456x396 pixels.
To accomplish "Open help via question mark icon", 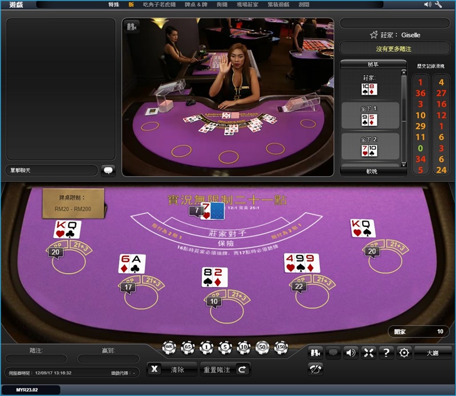I will pos(386,353).
